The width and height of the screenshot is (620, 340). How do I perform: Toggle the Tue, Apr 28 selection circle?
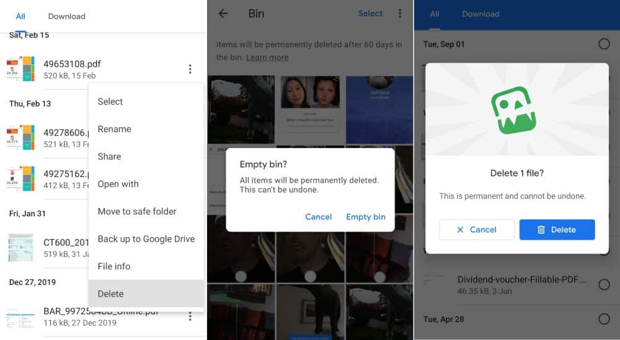click(604, 319)
